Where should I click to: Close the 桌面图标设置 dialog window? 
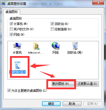[98, 3]
